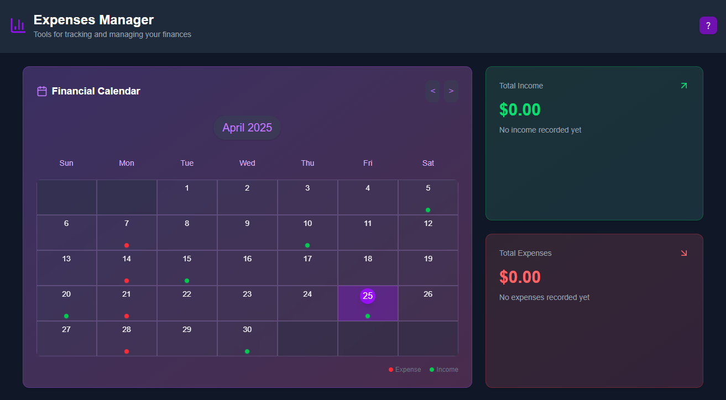
Task: Select April 3 on the calendar
Action: 307,197
